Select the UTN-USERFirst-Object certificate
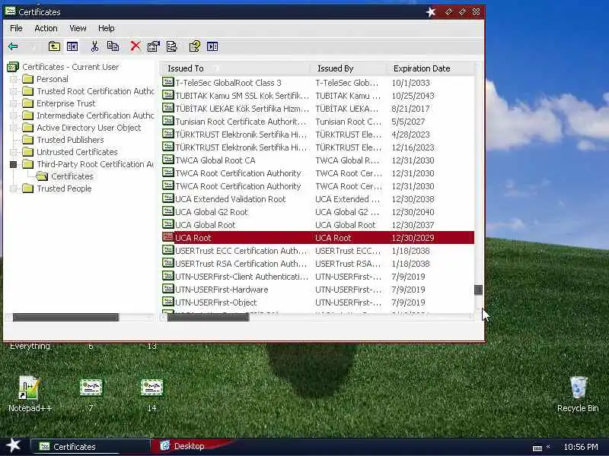 (x=318, y=302)
